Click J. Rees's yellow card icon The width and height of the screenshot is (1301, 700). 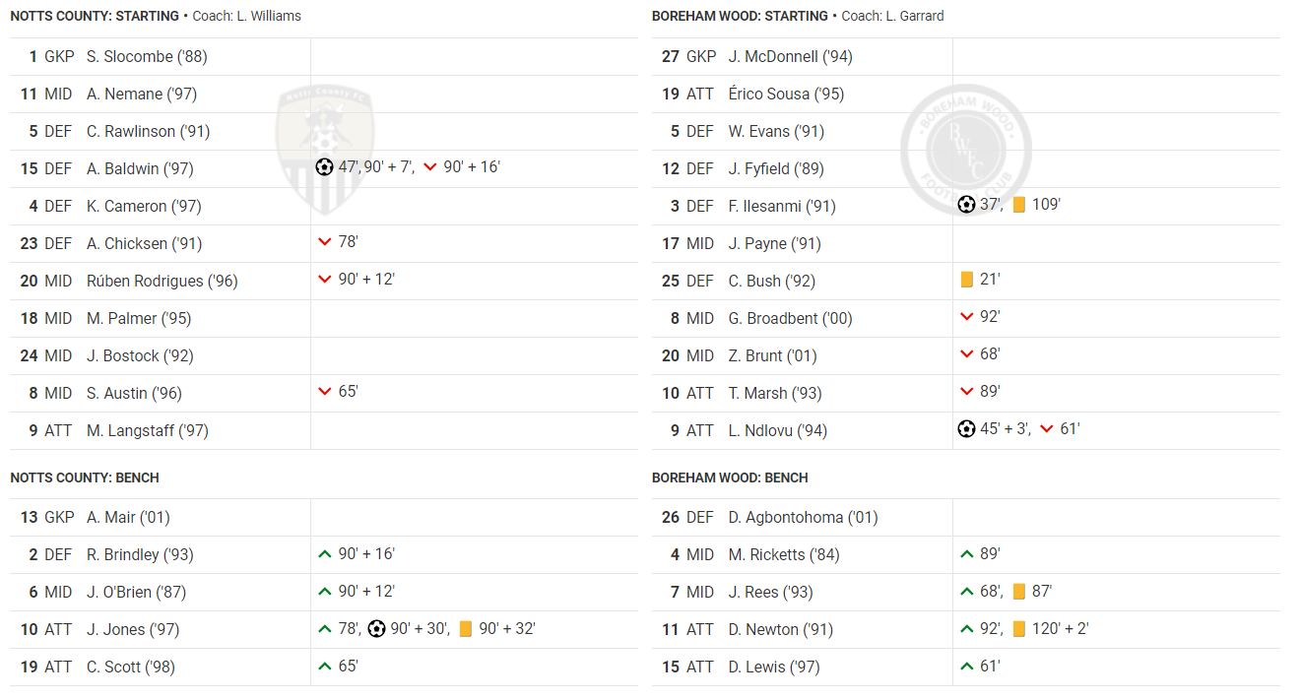coord(1019,591)
